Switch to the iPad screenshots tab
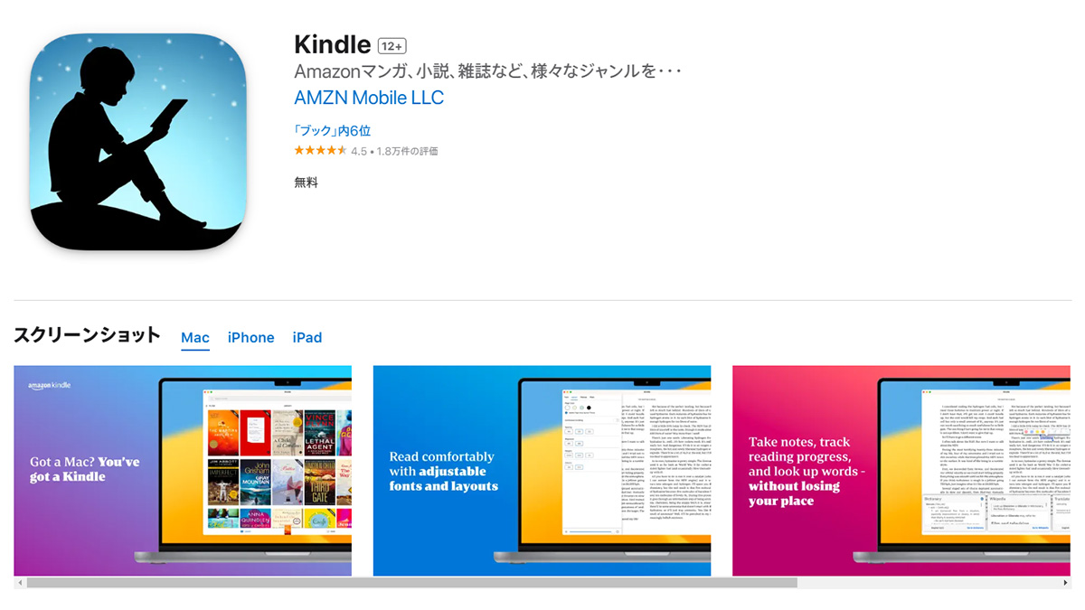Image resolution: width=1085 pixels, height=610 pixels. click(307, 337)
